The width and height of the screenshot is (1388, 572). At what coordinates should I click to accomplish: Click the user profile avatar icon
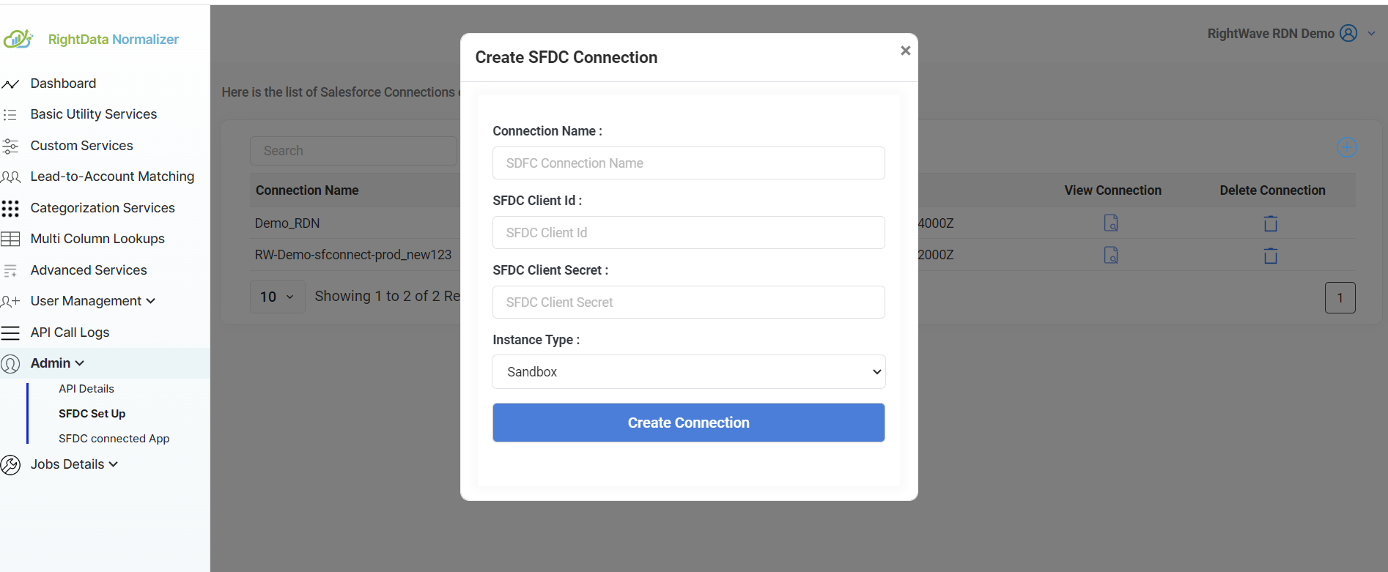1348,34
